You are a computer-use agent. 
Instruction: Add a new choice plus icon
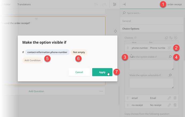(x=176, y=38)
